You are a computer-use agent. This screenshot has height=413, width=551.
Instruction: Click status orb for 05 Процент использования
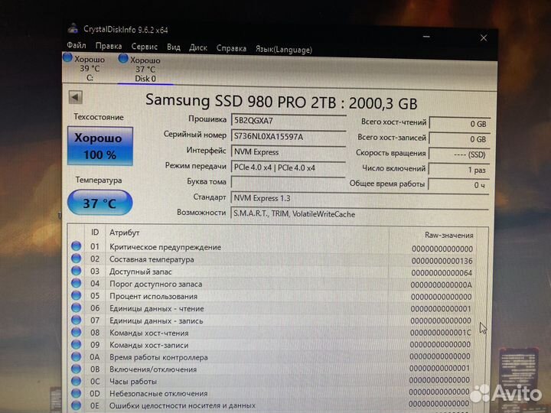click(77, 295)
